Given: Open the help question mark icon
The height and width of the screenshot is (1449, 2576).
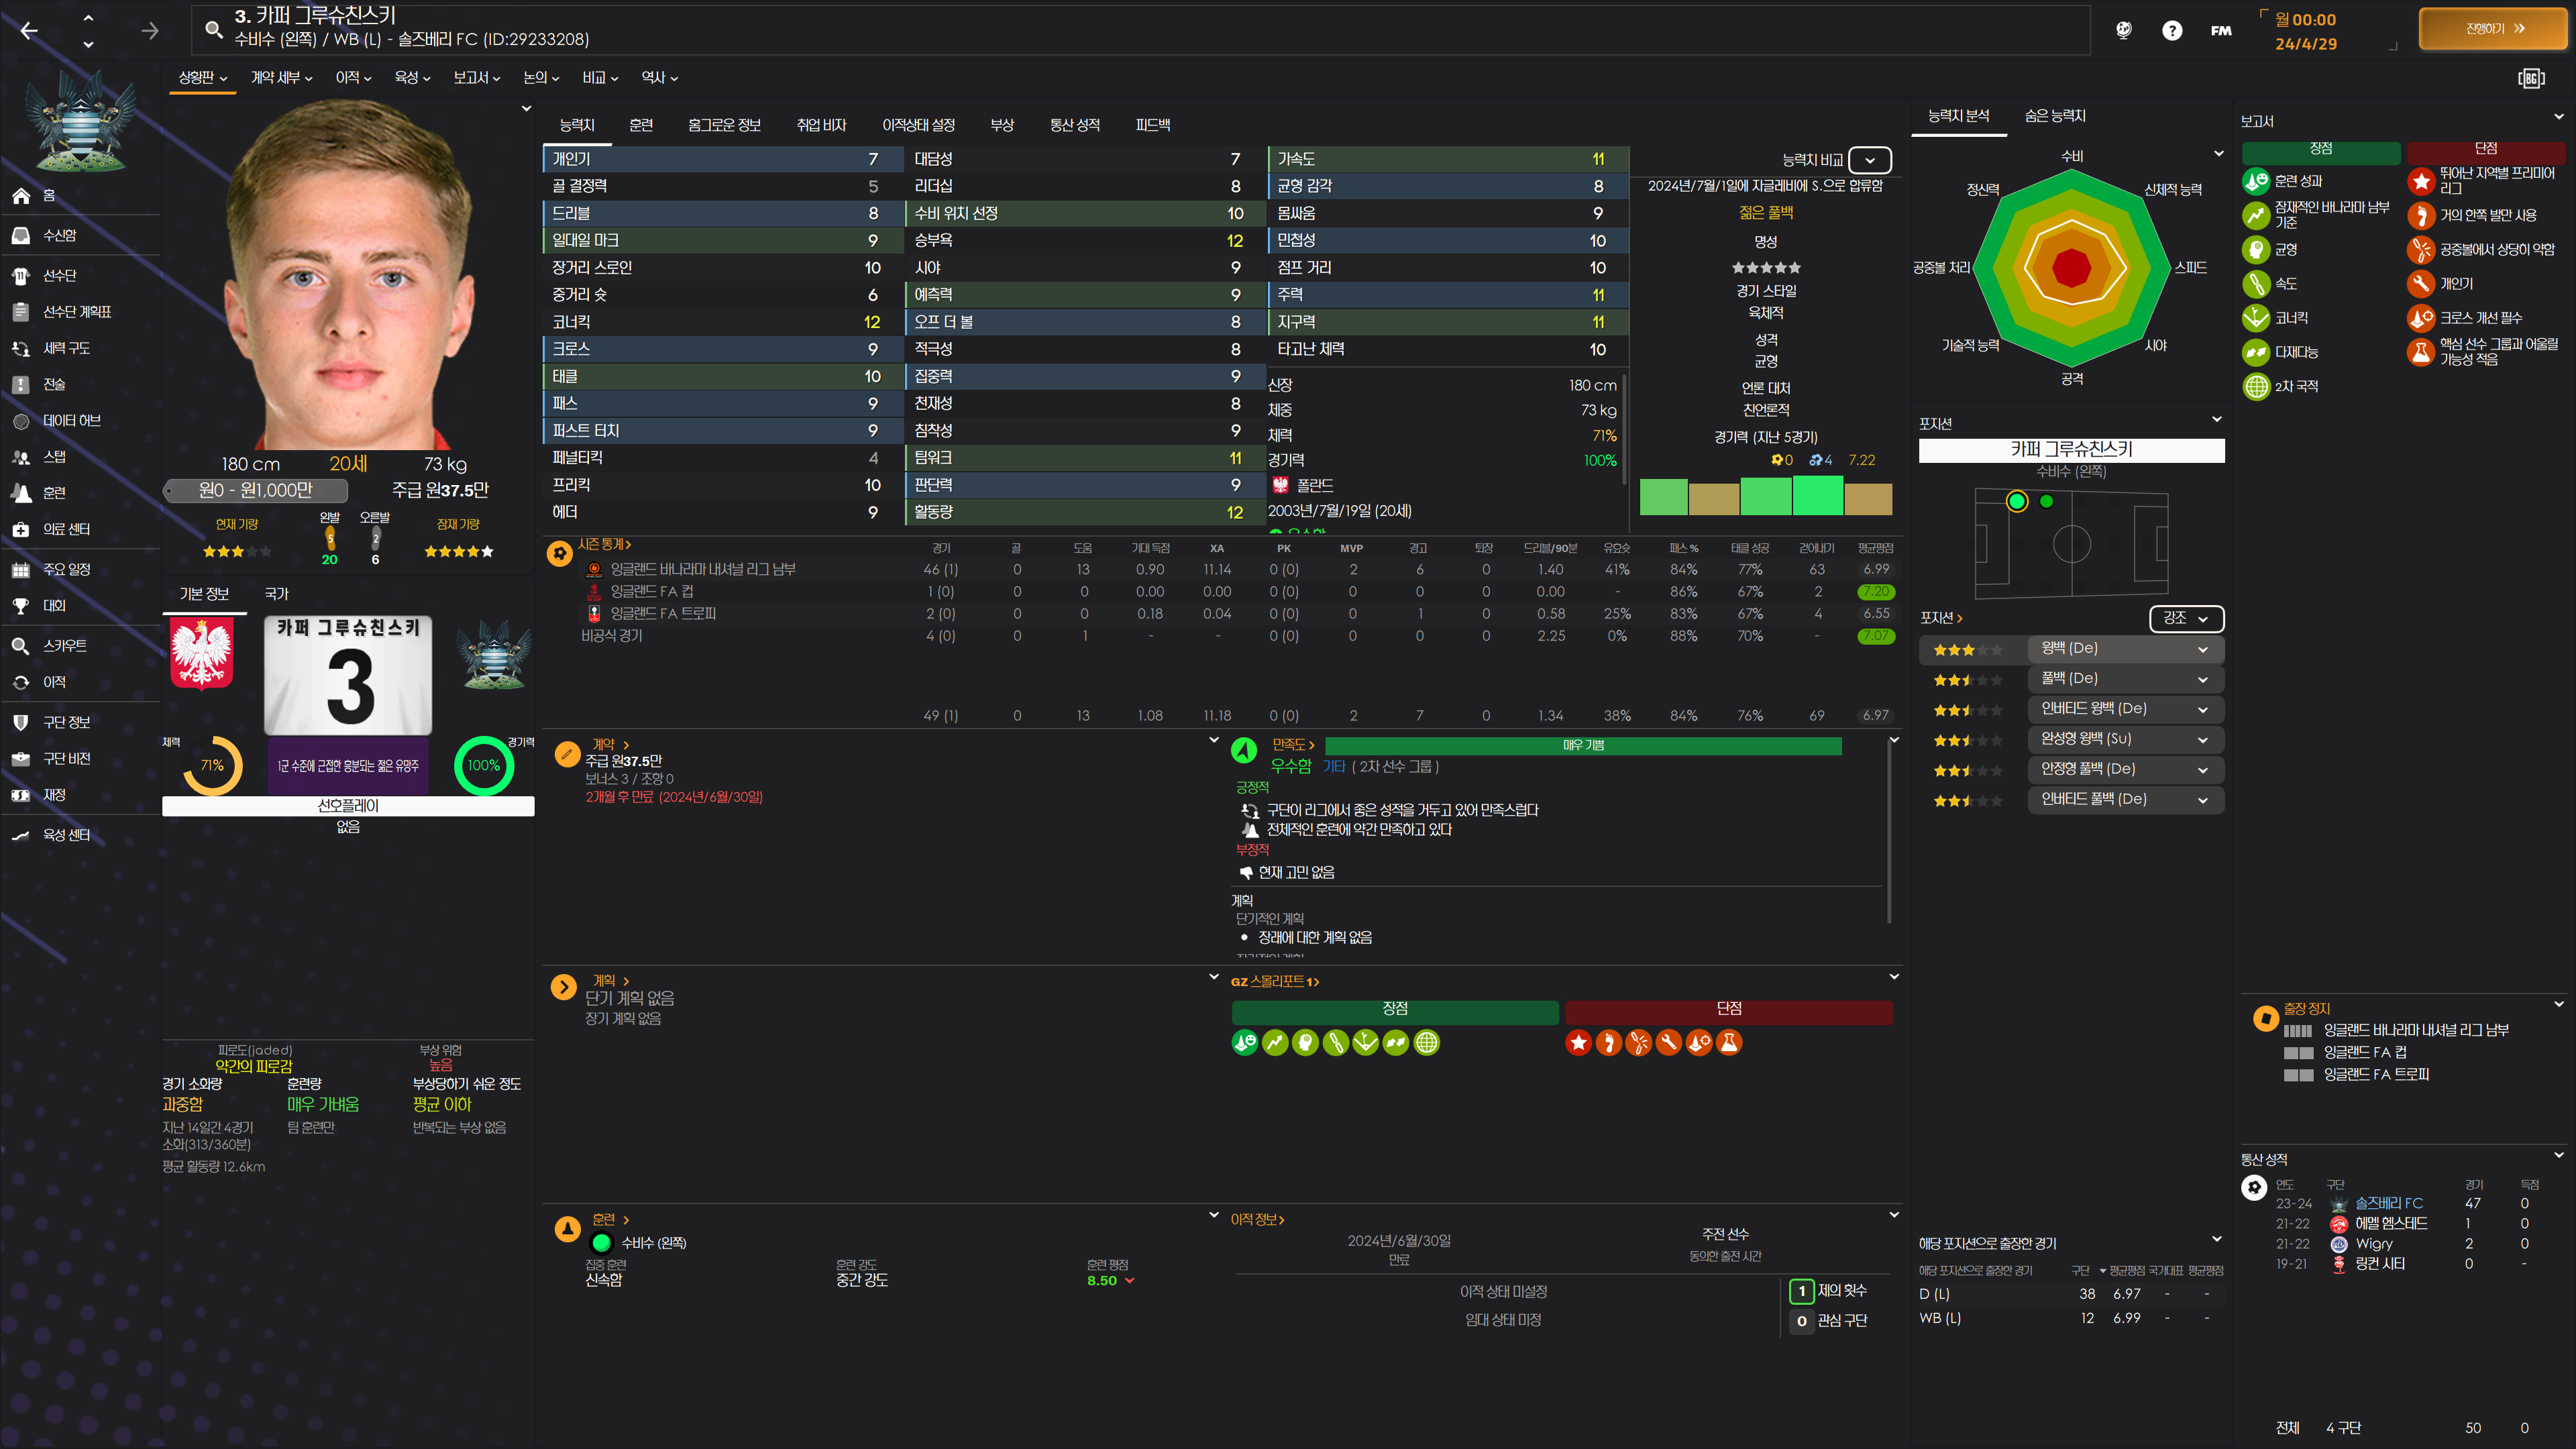Looking at the screenshot, I should pyautogui.click(x=2171, y=31).
